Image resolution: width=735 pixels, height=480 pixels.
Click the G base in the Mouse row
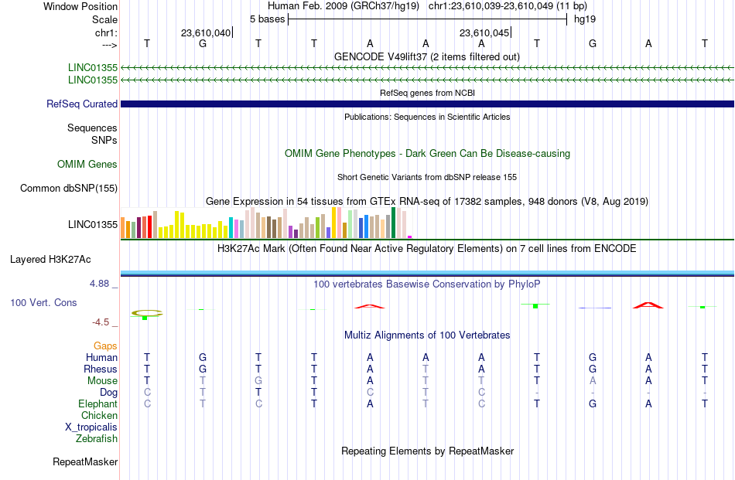(258, 381)
